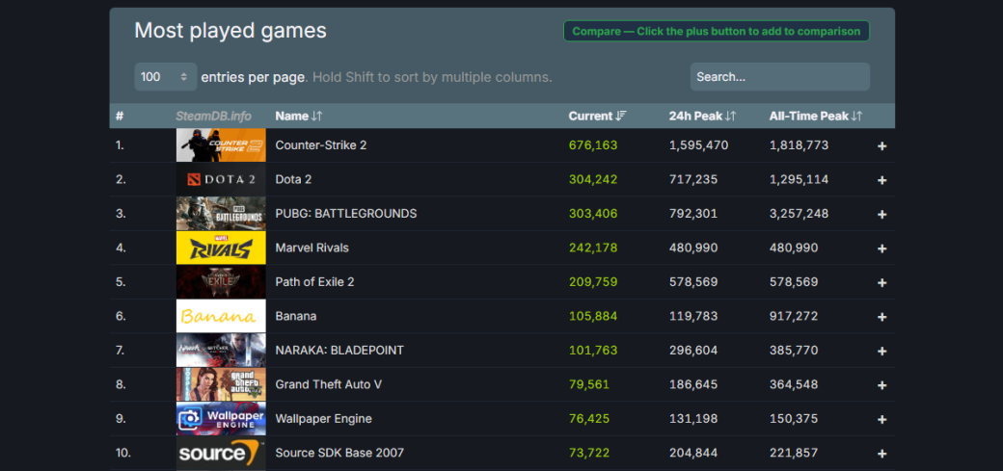Viewport: 1003px width, 471px height.
Task: Select current players value 242,178
Action: point(593,248)
